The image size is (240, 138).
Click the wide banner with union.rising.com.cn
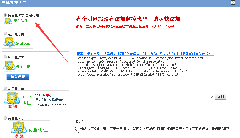click(x=36, y=100)
